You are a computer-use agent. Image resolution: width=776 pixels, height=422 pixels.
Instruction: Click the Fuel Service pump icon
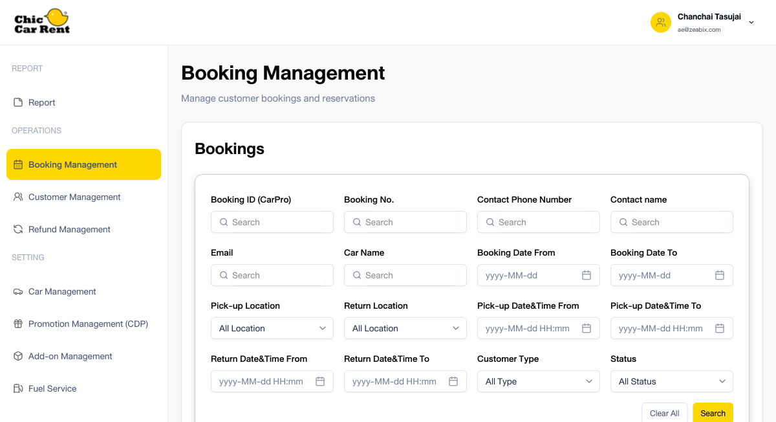(x=18, y=388)
